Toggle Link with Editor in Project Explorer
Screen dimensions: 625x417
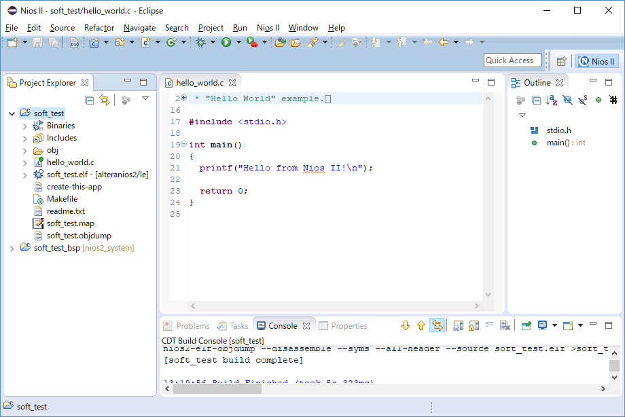click(x=105, y=100)
